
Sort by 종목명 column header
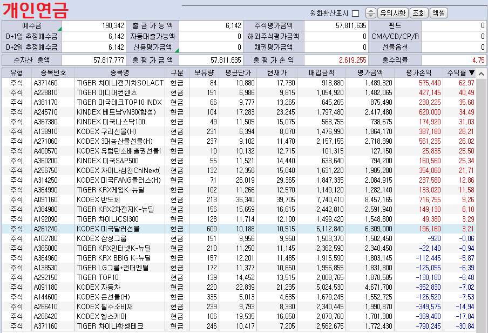120,72
